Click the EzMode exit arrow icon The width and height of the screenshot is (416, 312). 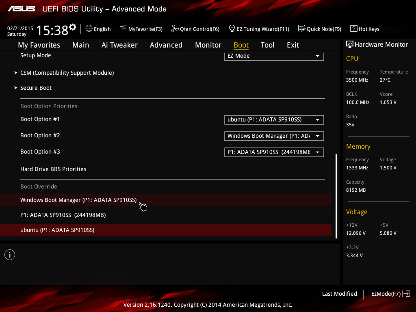406,294
